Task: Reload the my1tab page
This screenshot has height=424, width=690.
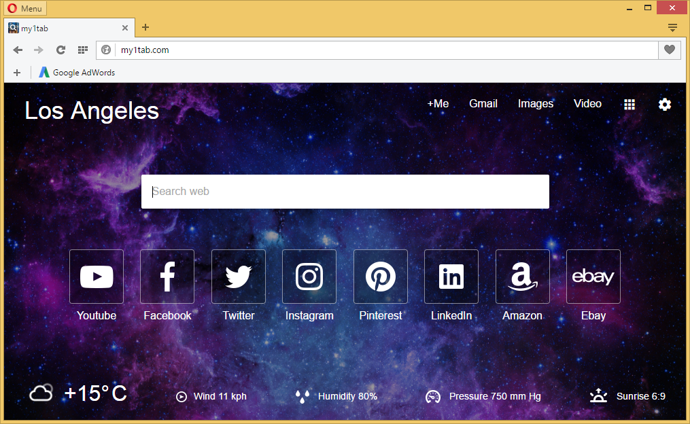Action: tap(61, 50)
